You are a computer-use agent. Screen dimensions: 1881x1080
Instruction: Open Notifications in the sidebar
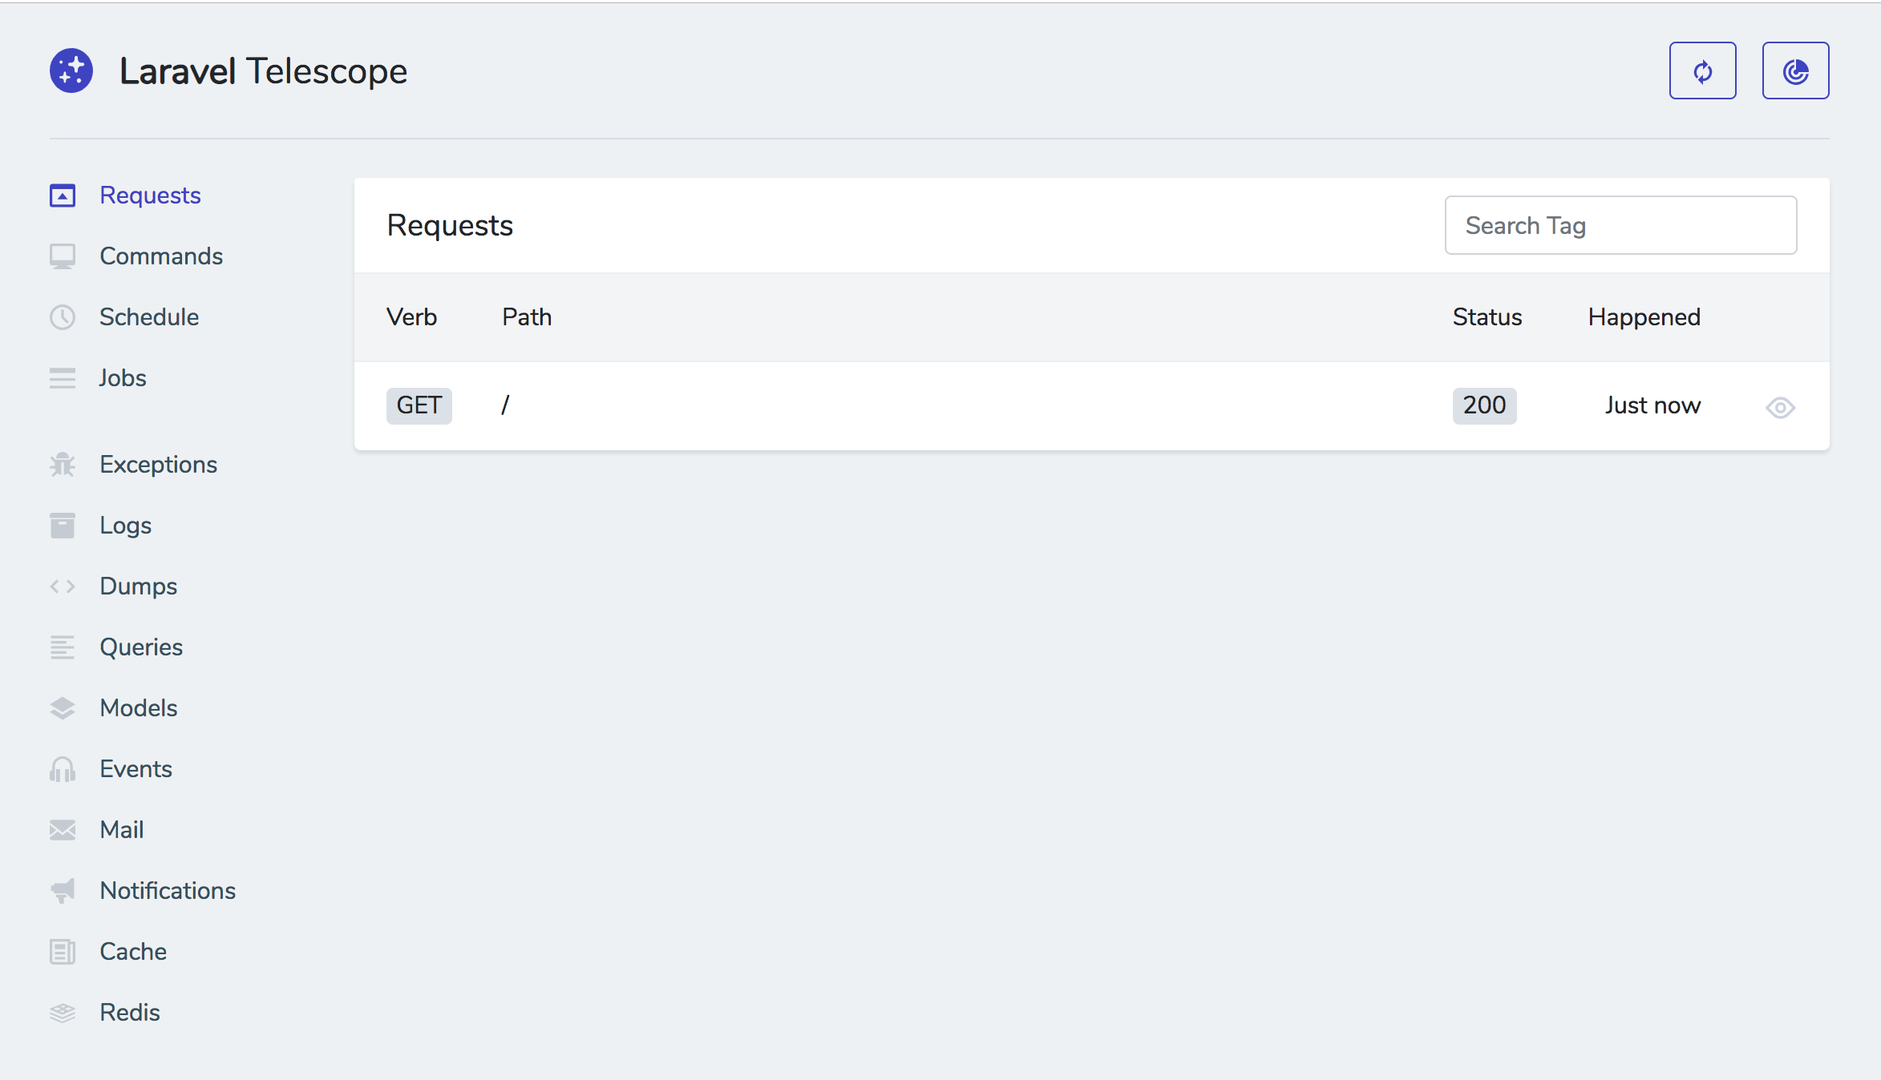coord(167,890)
